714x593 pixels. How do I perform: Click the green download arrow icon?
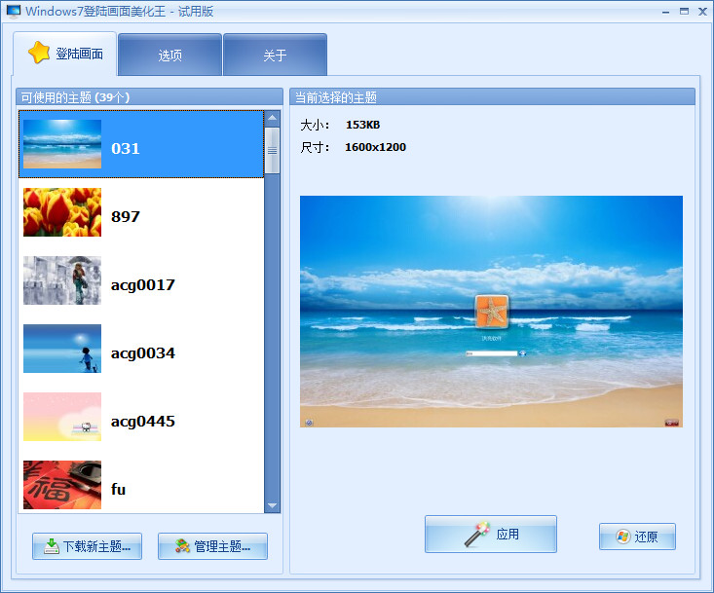coord(52,546)
